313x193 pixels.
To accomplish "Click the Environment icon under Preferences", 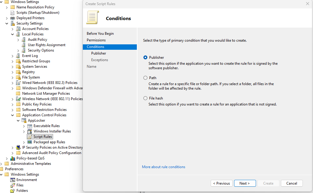I will (x=13, y=180).
